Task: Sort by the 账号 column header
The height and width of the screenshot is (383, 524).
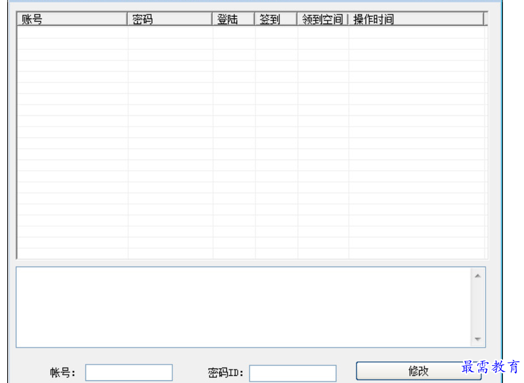Action: click(72, 19)
